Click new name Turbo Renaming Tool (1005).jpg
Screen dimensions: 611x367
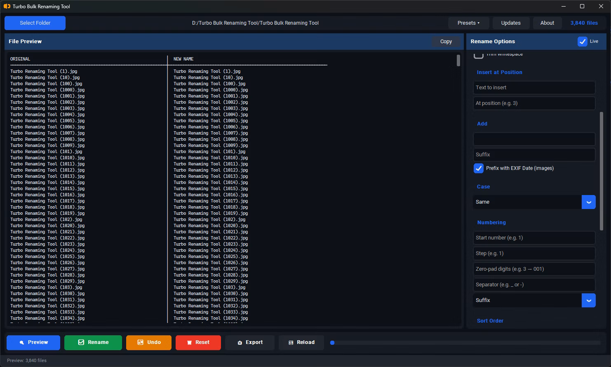tap(211, 121)
